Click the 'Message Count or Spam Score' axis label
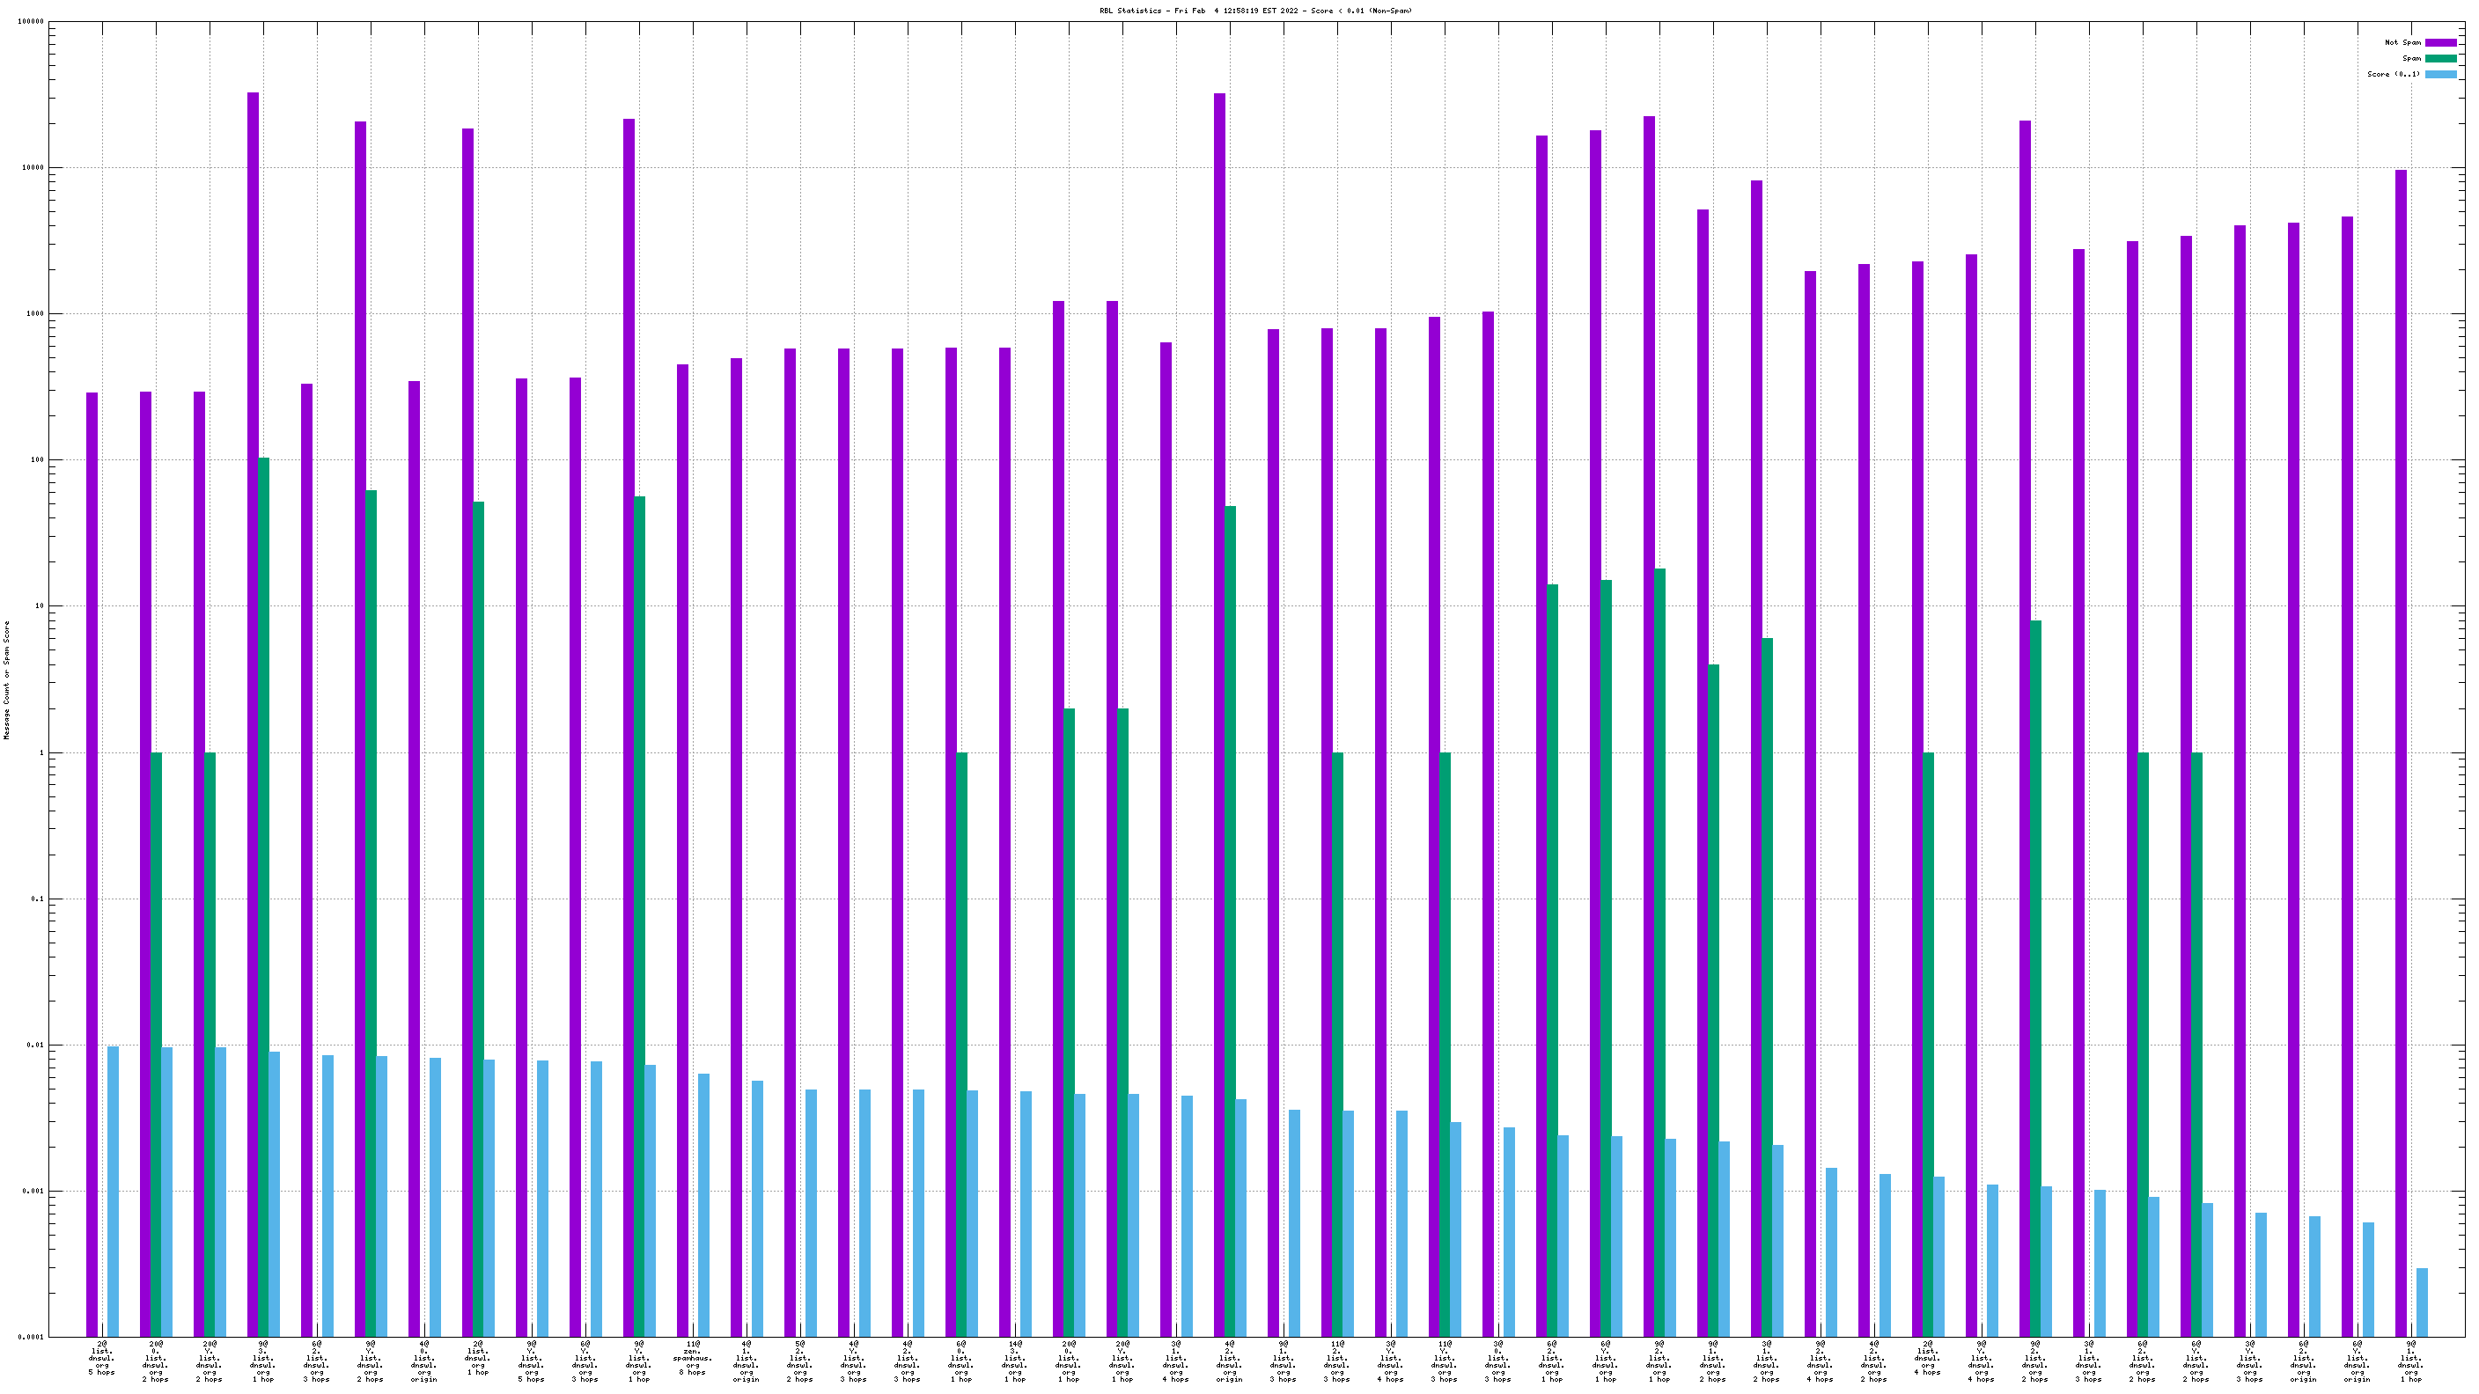Image resolution: width=2479 pixels, height=1394 pixels. [x=7, y=679]
